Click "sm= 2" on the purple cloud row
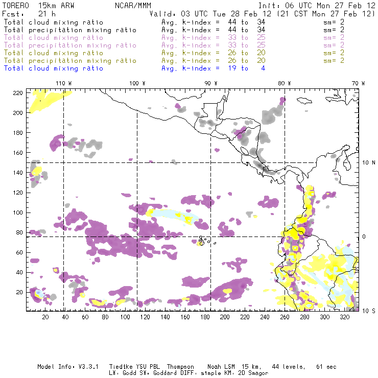The image size is (378, 378). tap(334, 38)
